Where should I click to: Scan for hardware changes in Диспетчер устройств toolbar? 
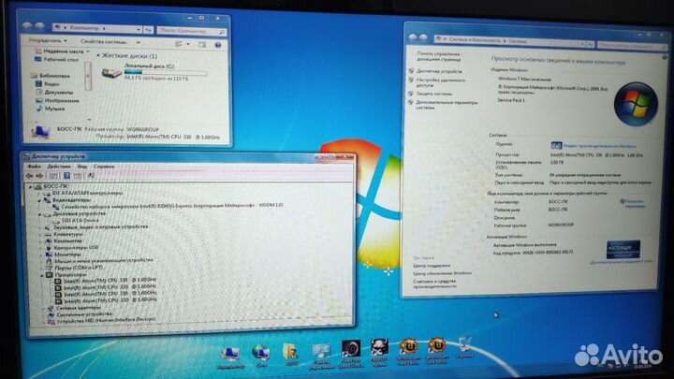(91, 176)
